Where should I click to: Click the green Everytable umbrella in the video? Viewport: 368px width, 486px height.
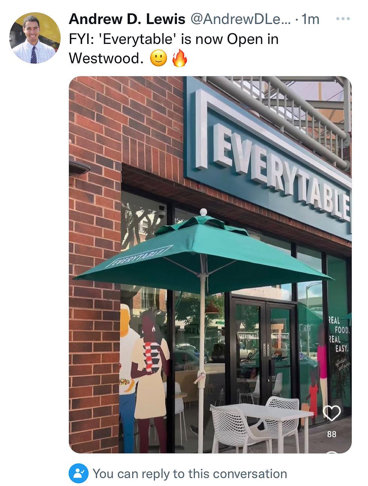coord(203,254)
